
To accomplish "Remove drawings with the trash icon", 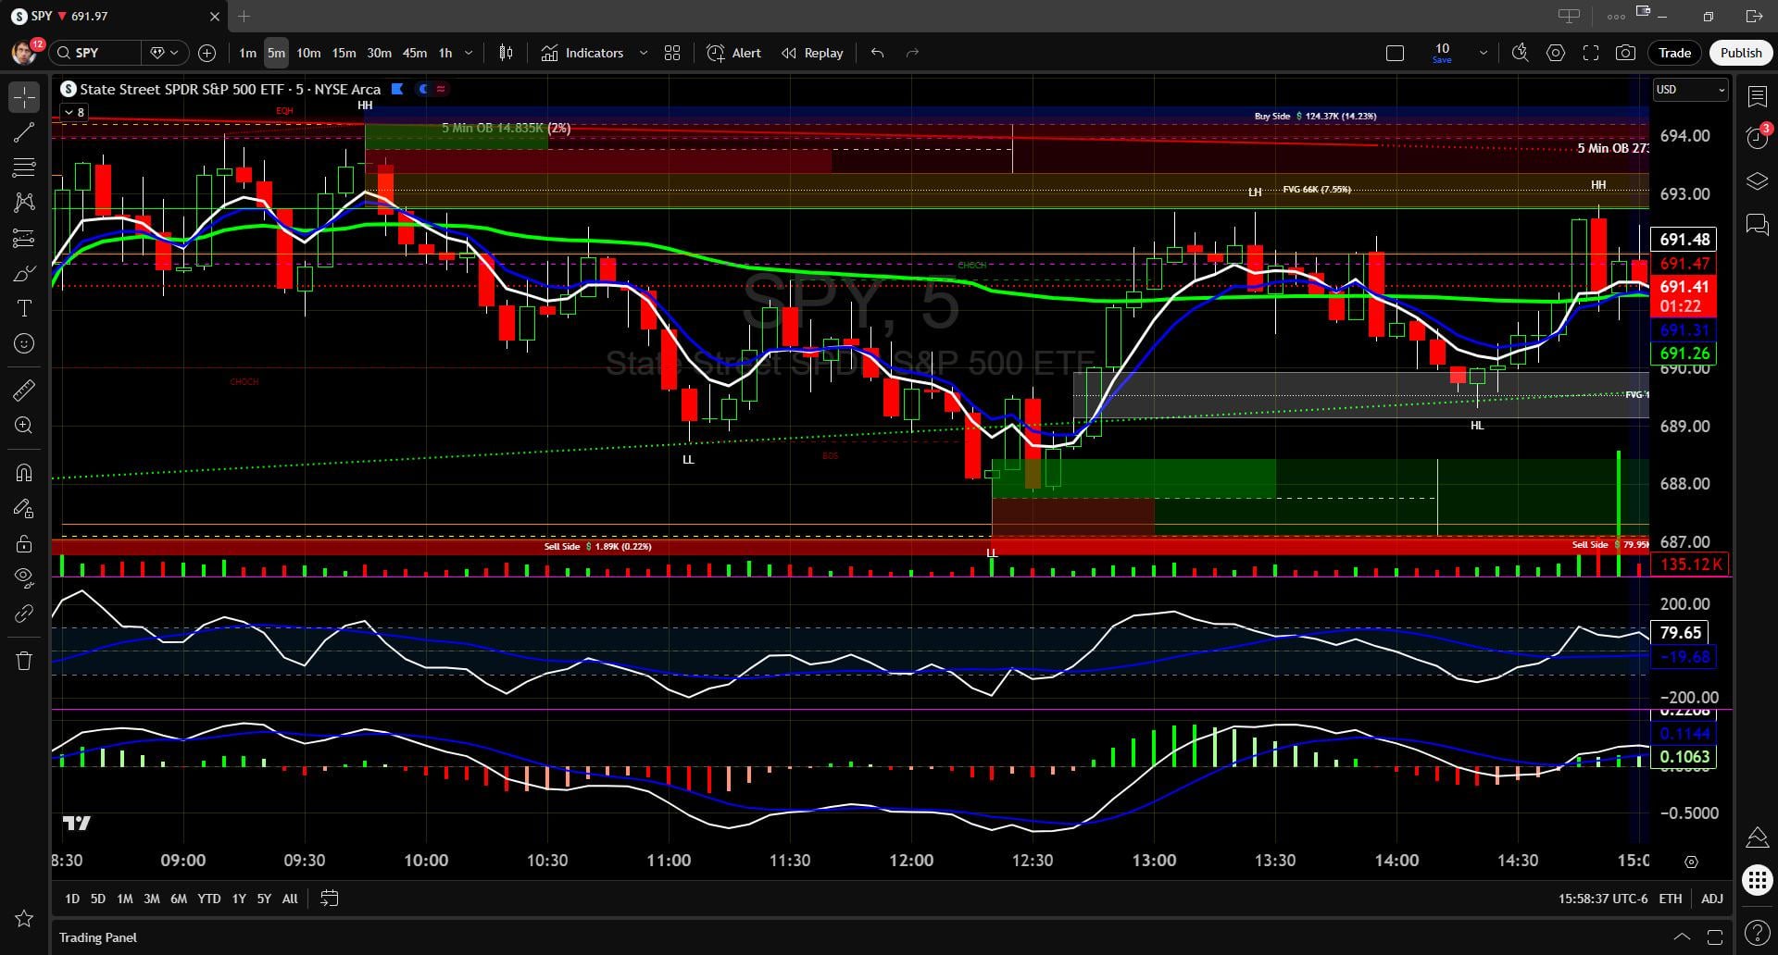I will [24, 661].
